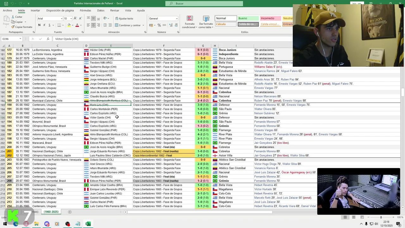This screenshot has height=228, width=405.
Task: Click the Copiar formato paintbrush
Action: (x=13, y=27)
